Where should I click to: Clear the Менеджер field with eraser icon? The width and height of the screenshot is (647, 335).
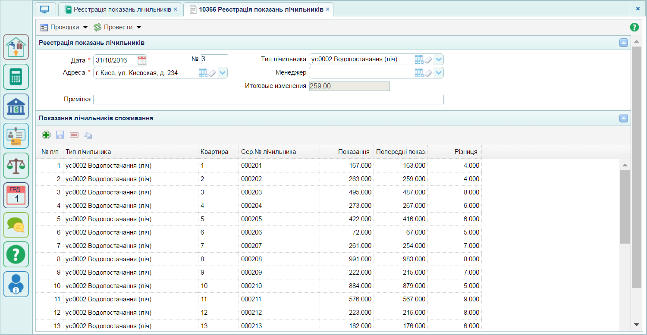point(428,73)
